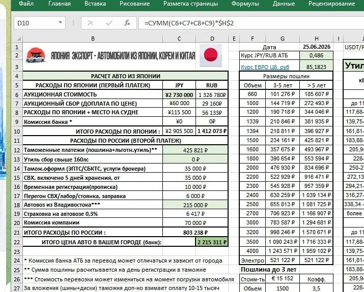Select row 10 header

click(x=17, y=132)
